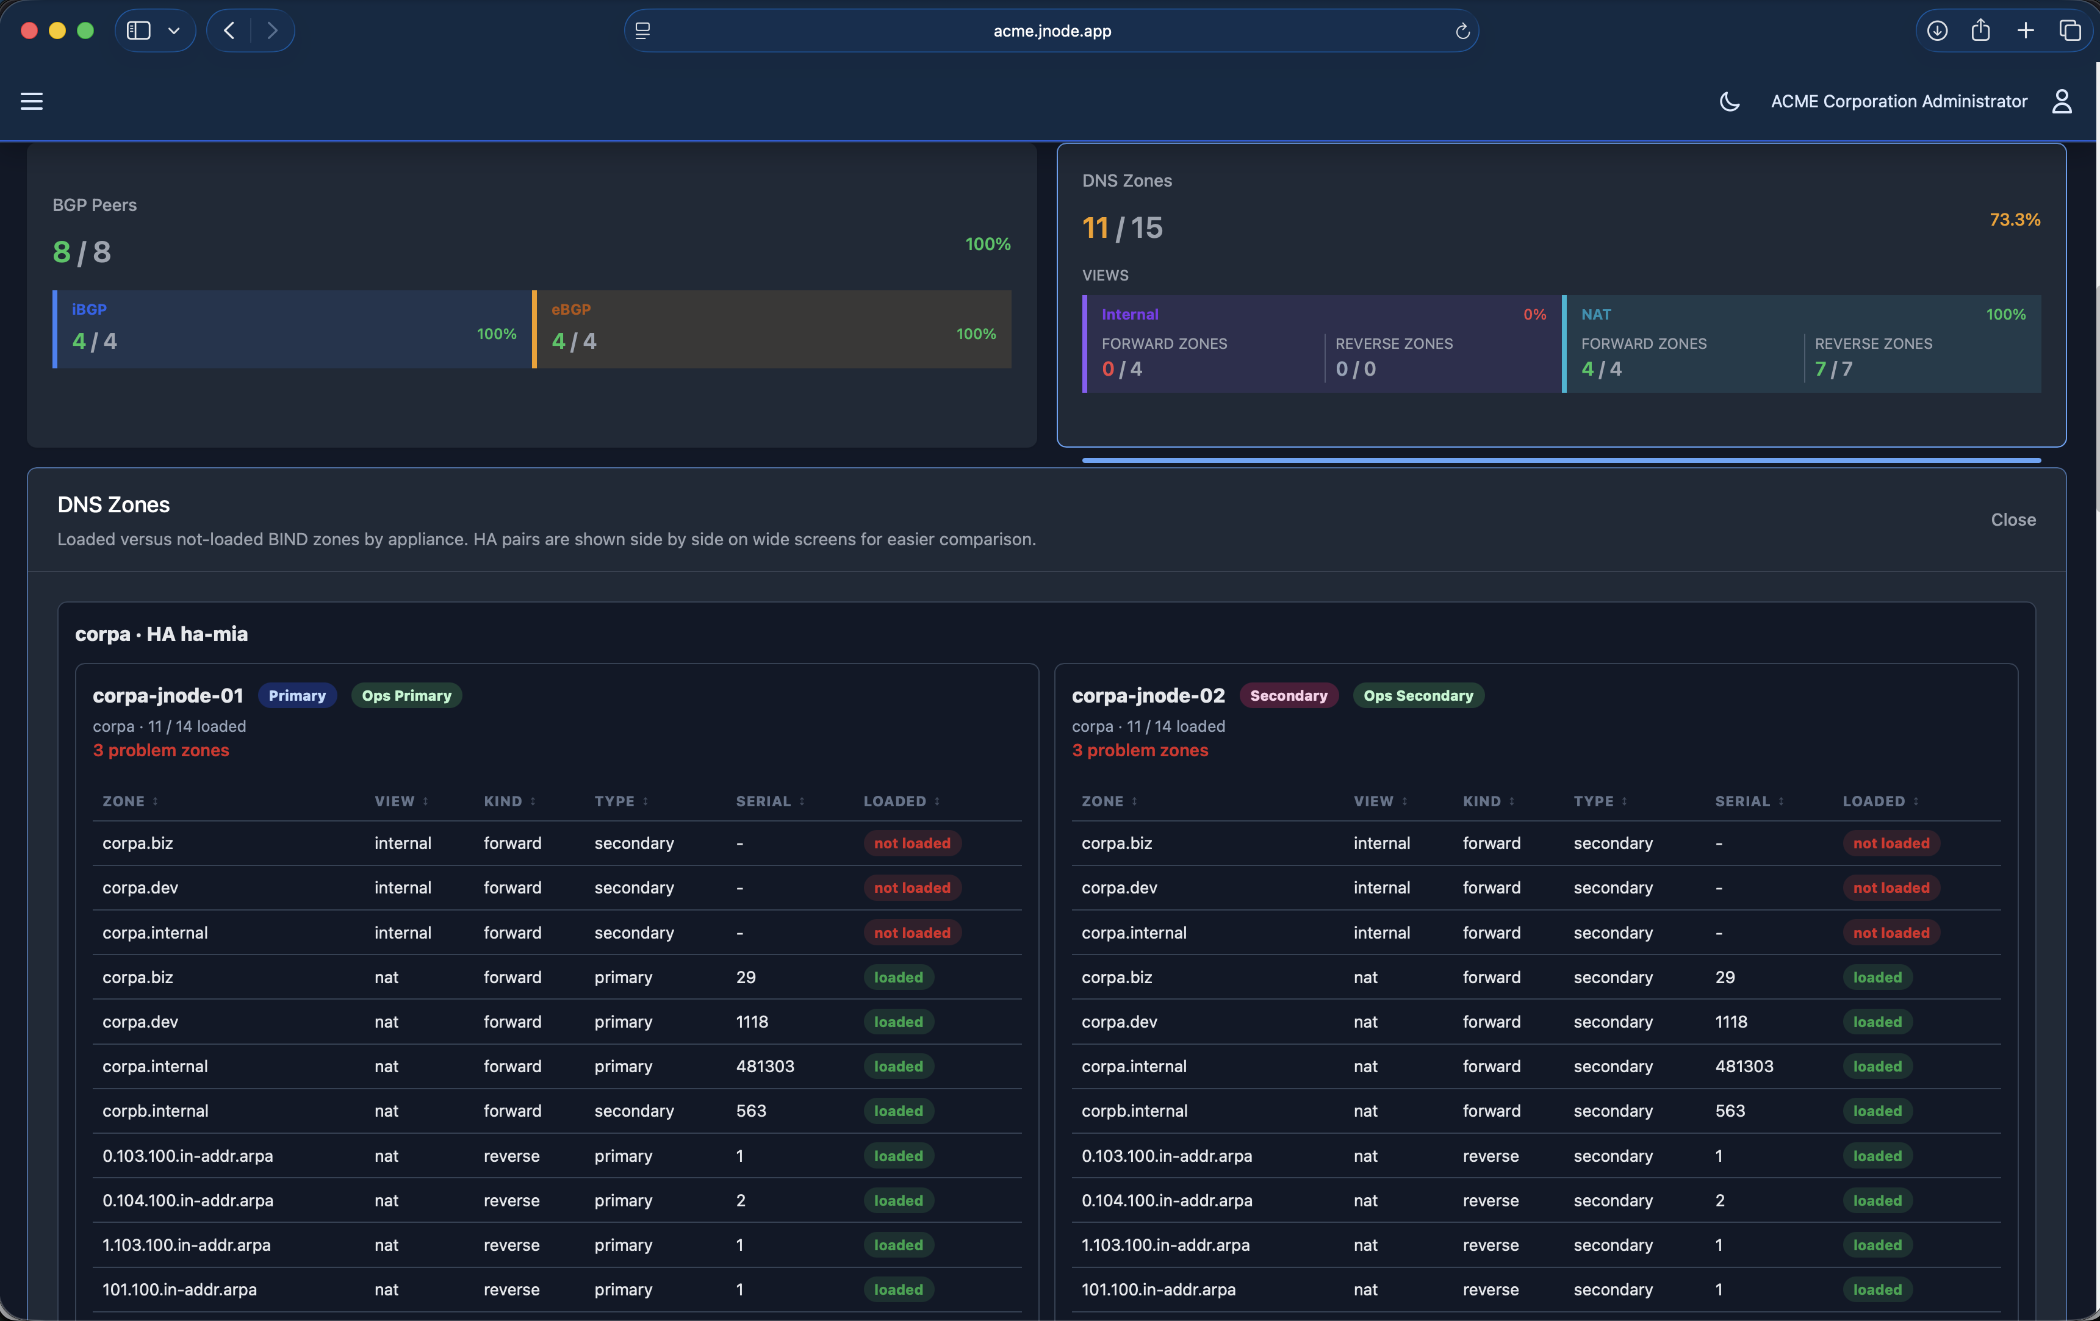Sort corpa-jnode-02 table by SERIAL column
2100x1321 pixels.
1749,800
